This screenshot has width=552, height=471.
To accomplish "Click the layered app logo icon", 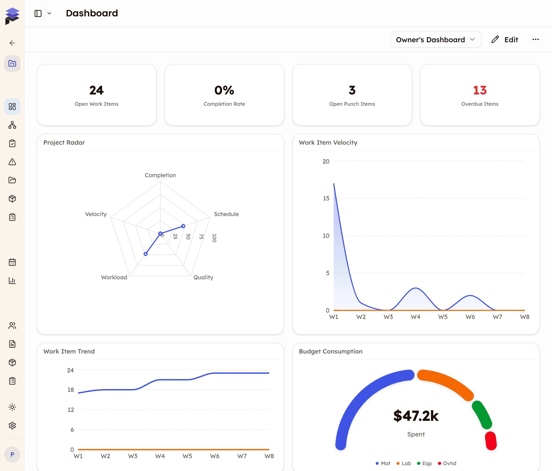I will (12, 16).
